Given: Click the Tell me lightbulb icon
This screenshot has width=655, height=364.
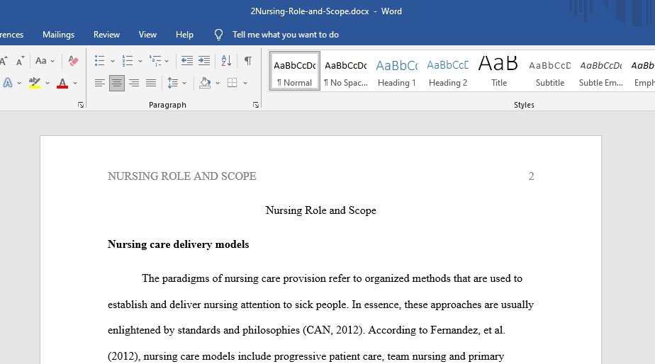Looking at the screenshot, I should tap(218, 35).
